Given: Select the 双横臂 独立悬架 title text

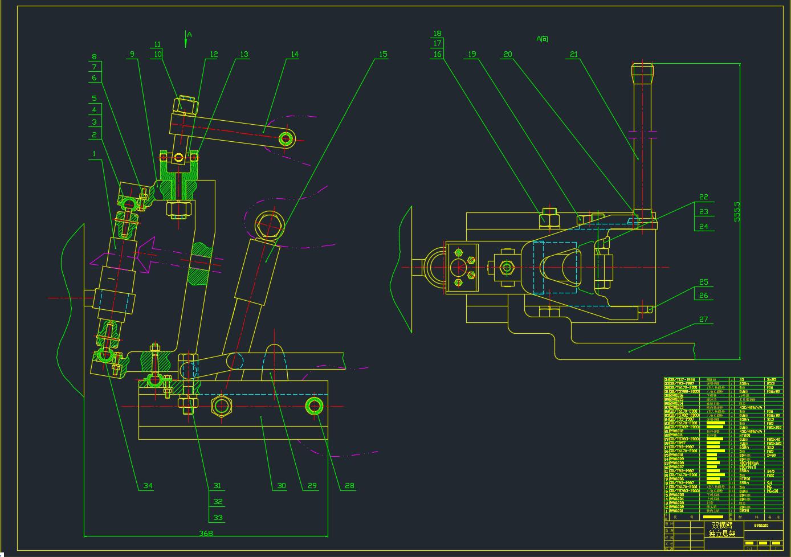Looking at the screenshot, I should (x=723, y=530).
